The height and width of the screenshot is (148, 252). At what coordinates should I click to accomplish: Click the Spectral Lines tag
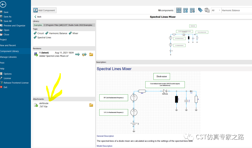tap(42, 37)
